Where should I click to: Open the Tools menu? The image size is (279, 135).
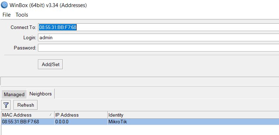coord(22,15)
